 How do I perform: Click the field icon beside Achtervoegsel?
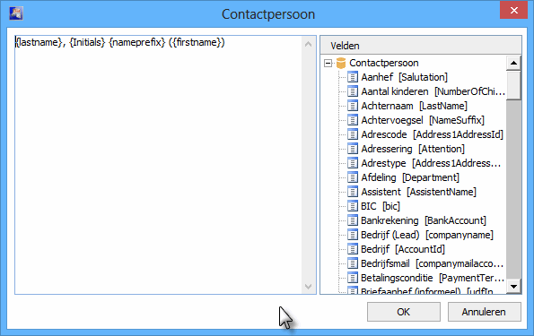(x=353, y=120)
